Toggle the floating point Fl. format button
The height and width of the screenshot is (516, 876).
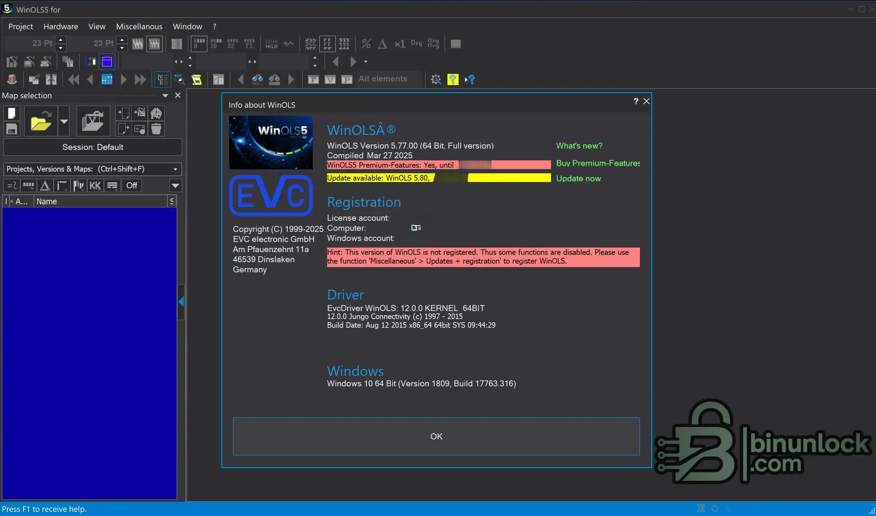(249, 44)
